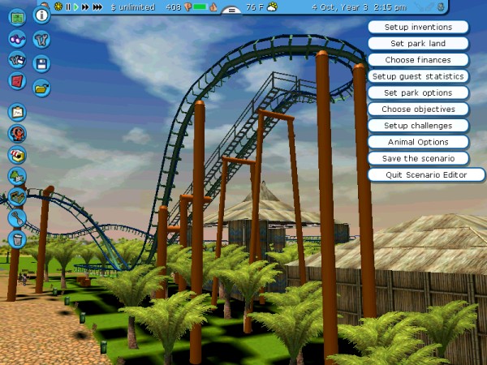
Task: Select the shovel terrain tool
Action: (x=17, y=218)
